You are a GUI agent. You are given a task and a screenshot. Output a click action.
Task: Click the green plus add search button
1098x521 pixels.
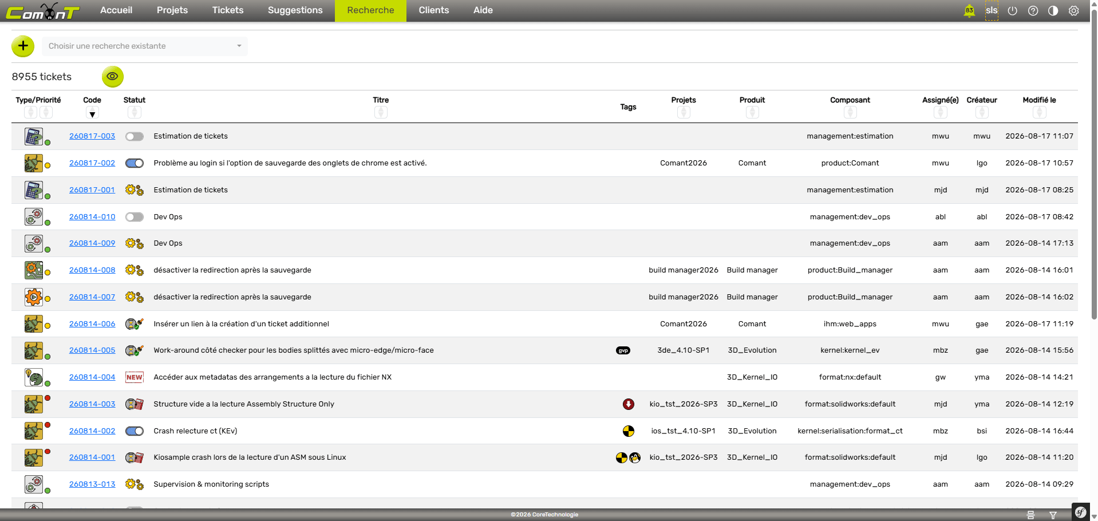23,46
